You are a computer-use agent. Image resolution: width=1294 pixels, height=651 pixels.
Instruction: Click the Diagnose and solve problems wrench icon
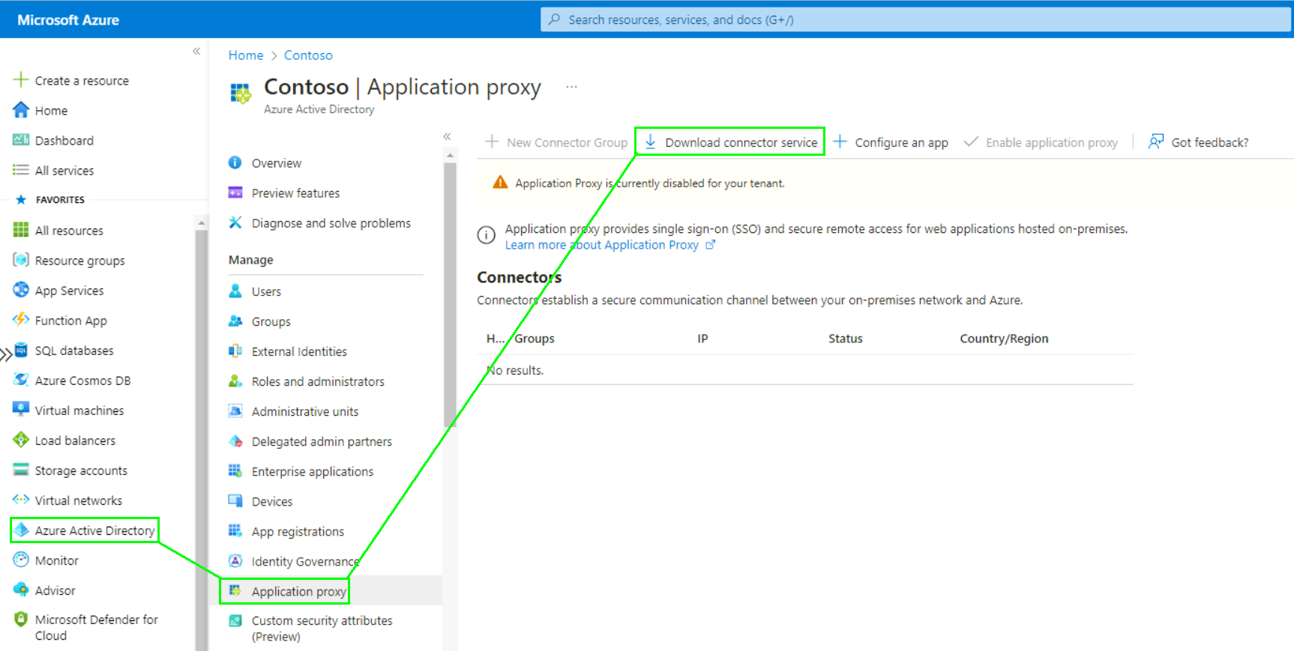[x=235, y=222]
